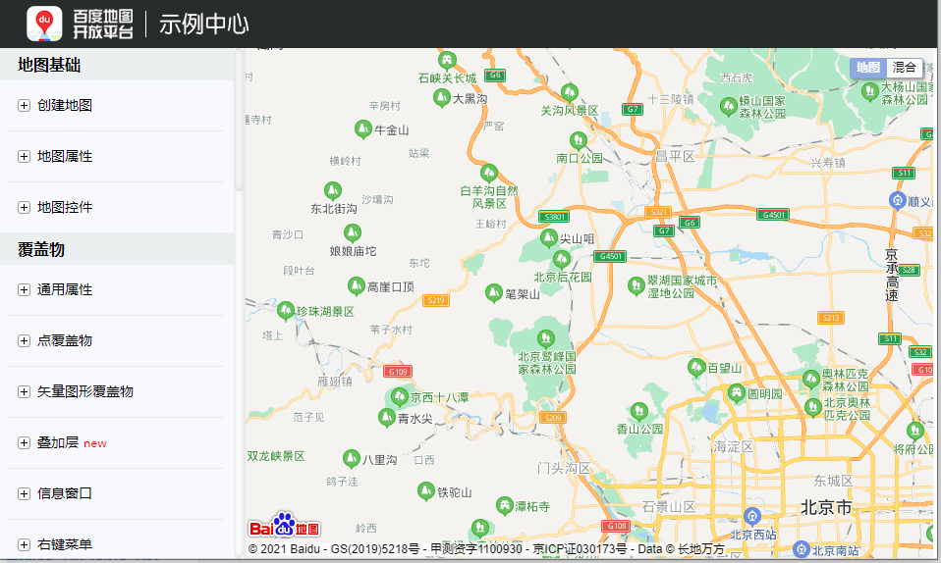The image size is (941, 563).
Task: Expand the 创建地图 section
Action: [x=24, y=106]
